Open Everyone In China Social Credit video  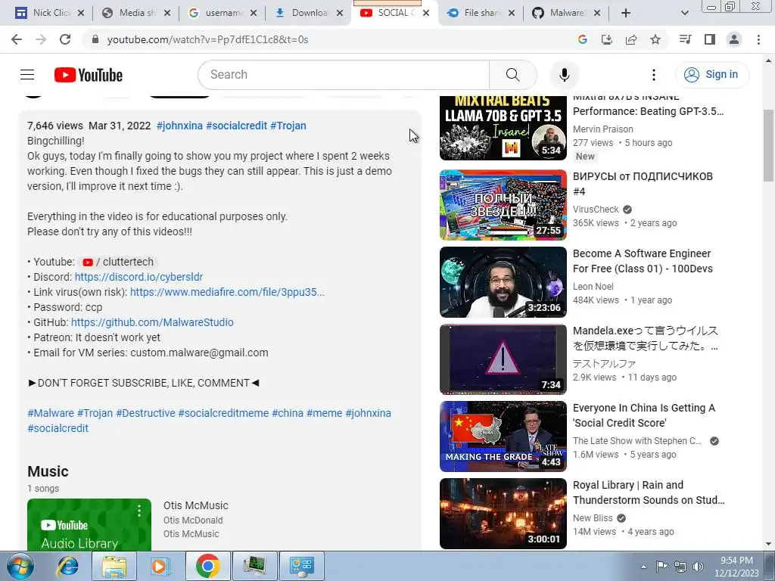644,415
